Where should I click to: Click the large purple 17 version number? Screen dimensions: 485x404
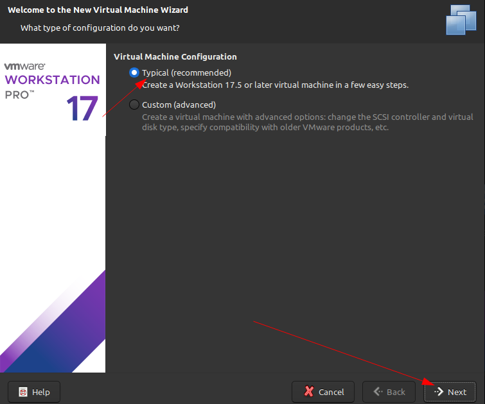(x=82, y=109)
